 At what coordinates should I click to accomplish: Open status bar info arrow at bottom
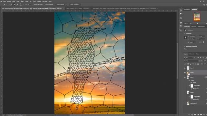pos(26,115)
